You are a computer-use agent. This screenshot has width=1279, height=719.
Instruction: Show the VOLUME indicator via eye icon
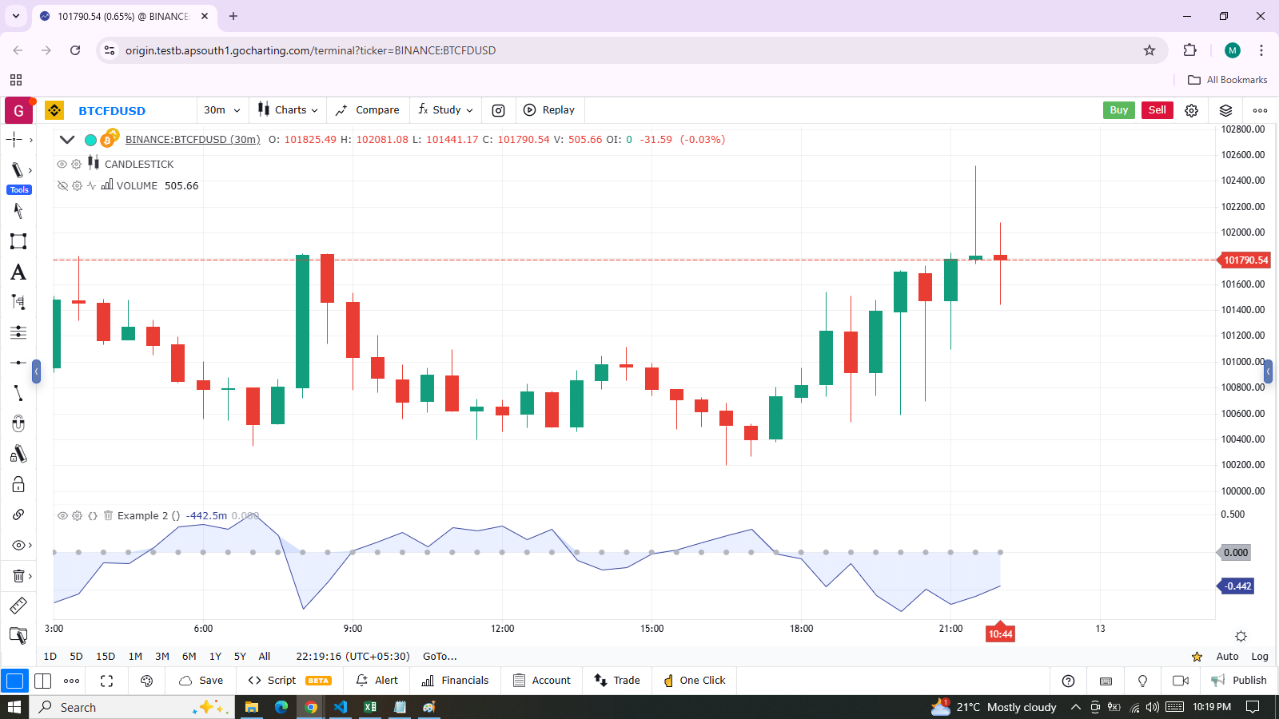coord(62,185)
